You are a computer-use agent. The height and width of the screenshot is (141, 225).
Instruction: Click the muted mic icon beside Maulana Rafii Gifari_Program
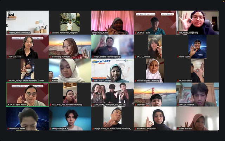point(51,33)
